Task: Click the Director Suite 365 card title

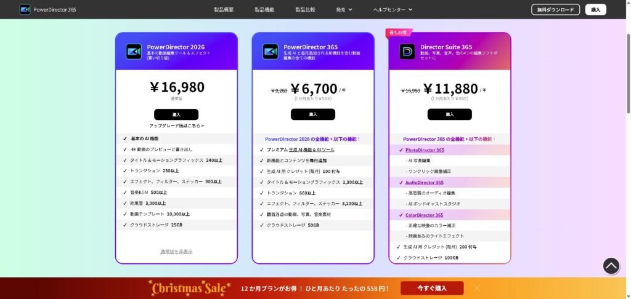Action: [x=446, y=47]
